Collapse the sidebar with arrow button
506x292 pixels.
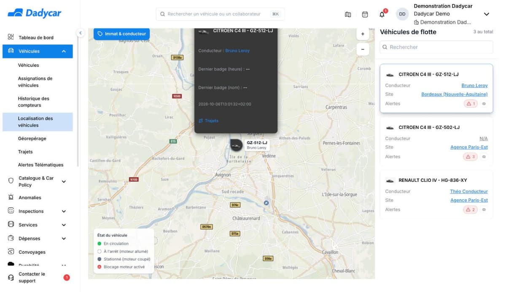point(81,33)
